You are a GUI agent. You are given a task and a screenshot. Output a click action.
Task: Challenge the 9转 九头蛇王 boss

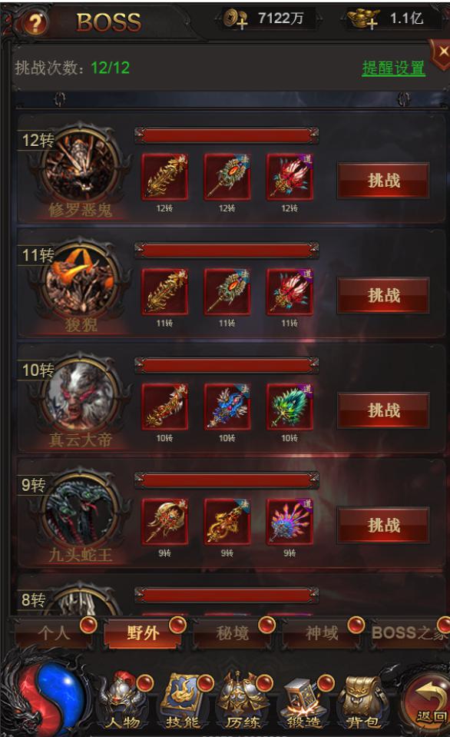point(383,526)
